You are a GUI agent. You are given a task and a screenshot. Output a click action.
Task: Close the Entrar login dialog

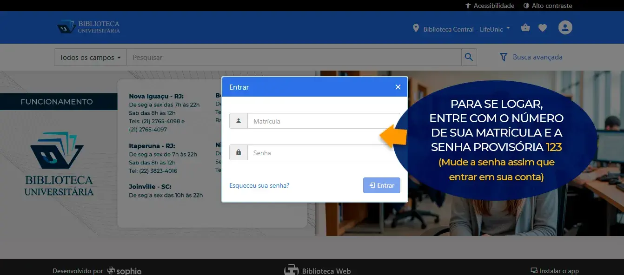point(398,87)
